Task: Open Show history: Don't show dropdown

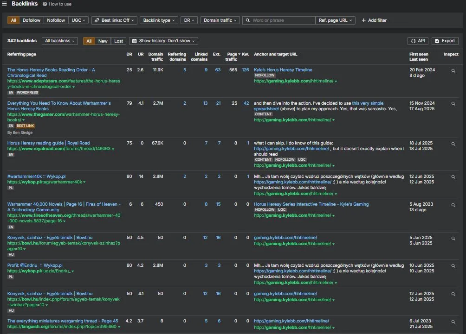Action: pos(163,41)
